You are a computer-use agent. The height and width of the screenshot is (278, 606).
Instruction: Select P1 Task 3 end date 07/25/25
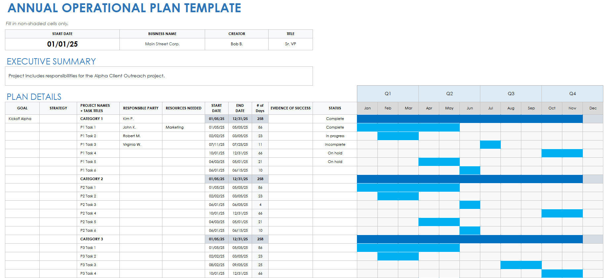click(x=240, y=144)
